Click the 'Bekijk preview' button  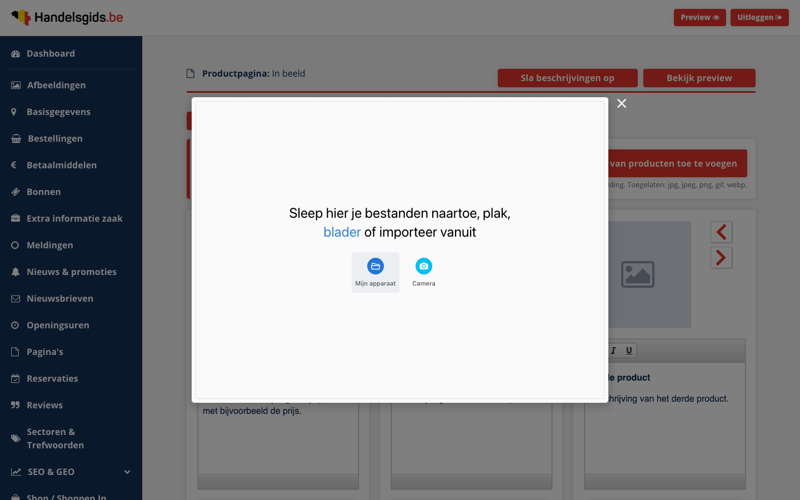coord(699,78)
